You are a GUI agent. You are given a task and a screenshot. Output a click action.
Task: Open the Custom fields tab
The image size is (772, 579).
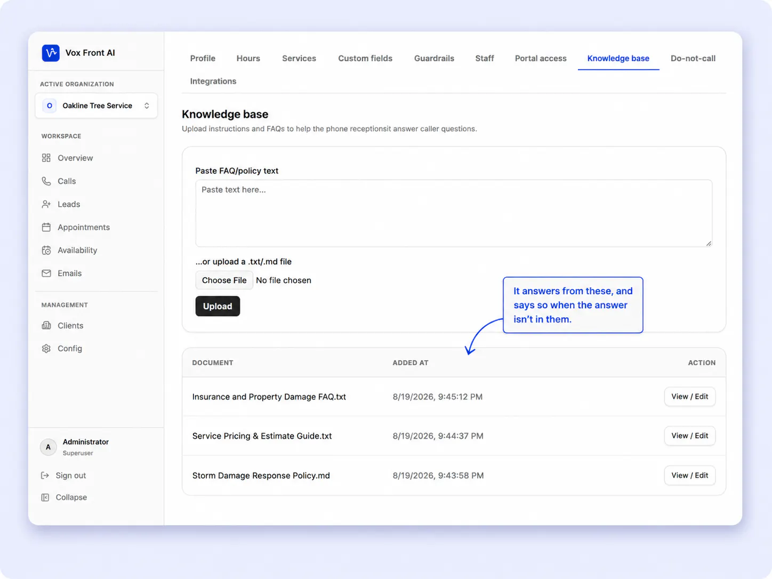(x=365, y=59)
